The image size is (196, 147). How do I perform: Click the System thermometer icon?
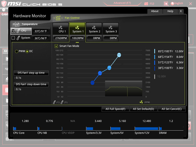pyautogui.click(x=18, y=38)
